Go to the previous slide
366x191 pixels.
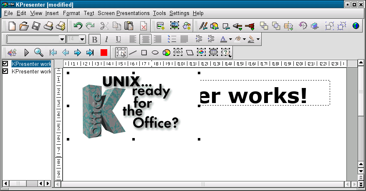pyautogui.click(x=66, y=53)
